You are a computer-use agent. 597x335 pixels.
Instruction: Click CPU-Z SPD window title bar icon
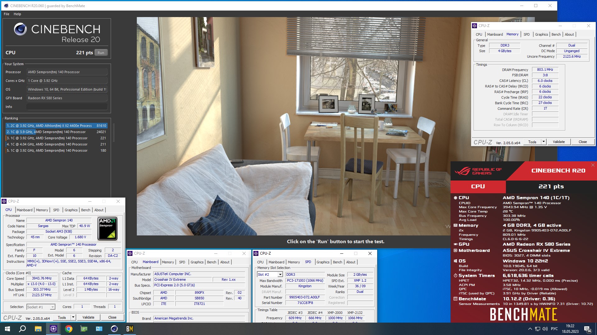256,253
